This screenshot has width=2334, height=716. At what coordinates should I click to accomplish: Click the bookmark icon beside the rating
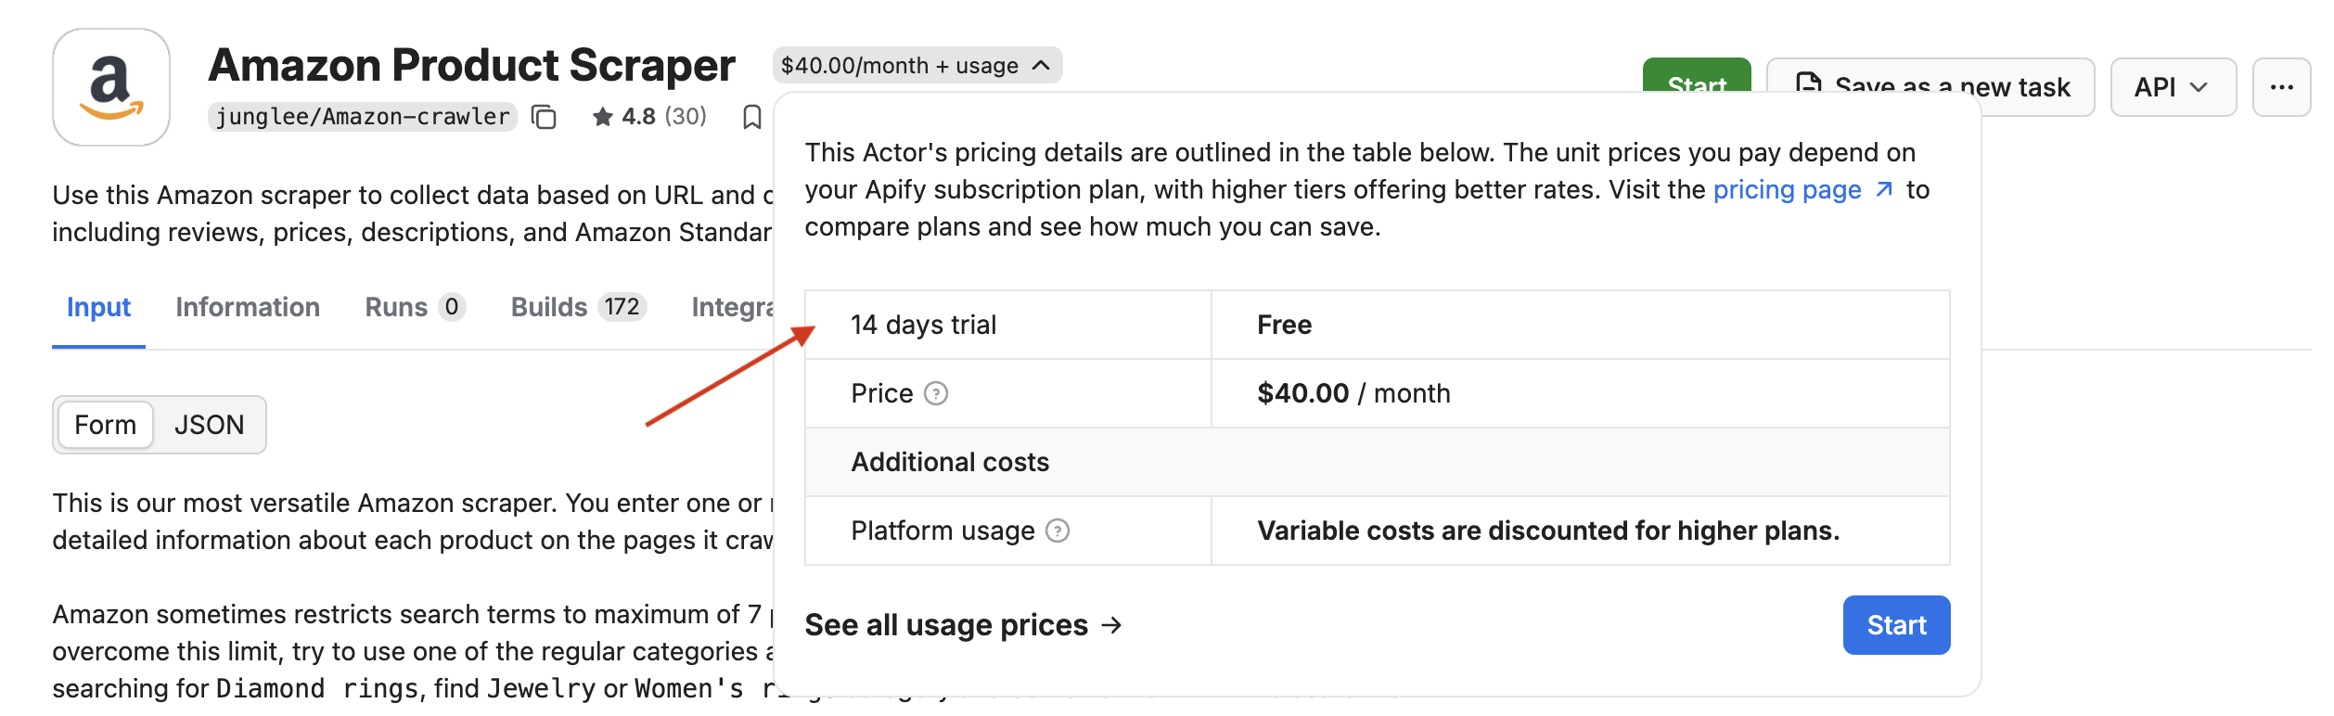click(x=752, y=117)
